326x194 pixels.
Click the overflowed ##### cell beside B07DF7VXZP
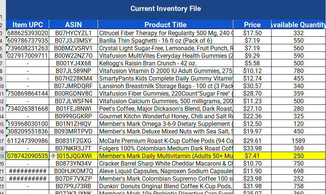coord(28,178)
